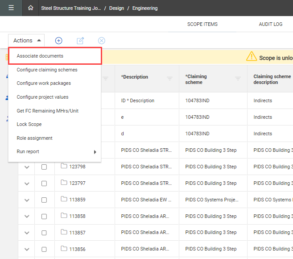Viewport: 293px width, 259px height.
Task: Open the Description column filter icon
Action: point(169,79)
